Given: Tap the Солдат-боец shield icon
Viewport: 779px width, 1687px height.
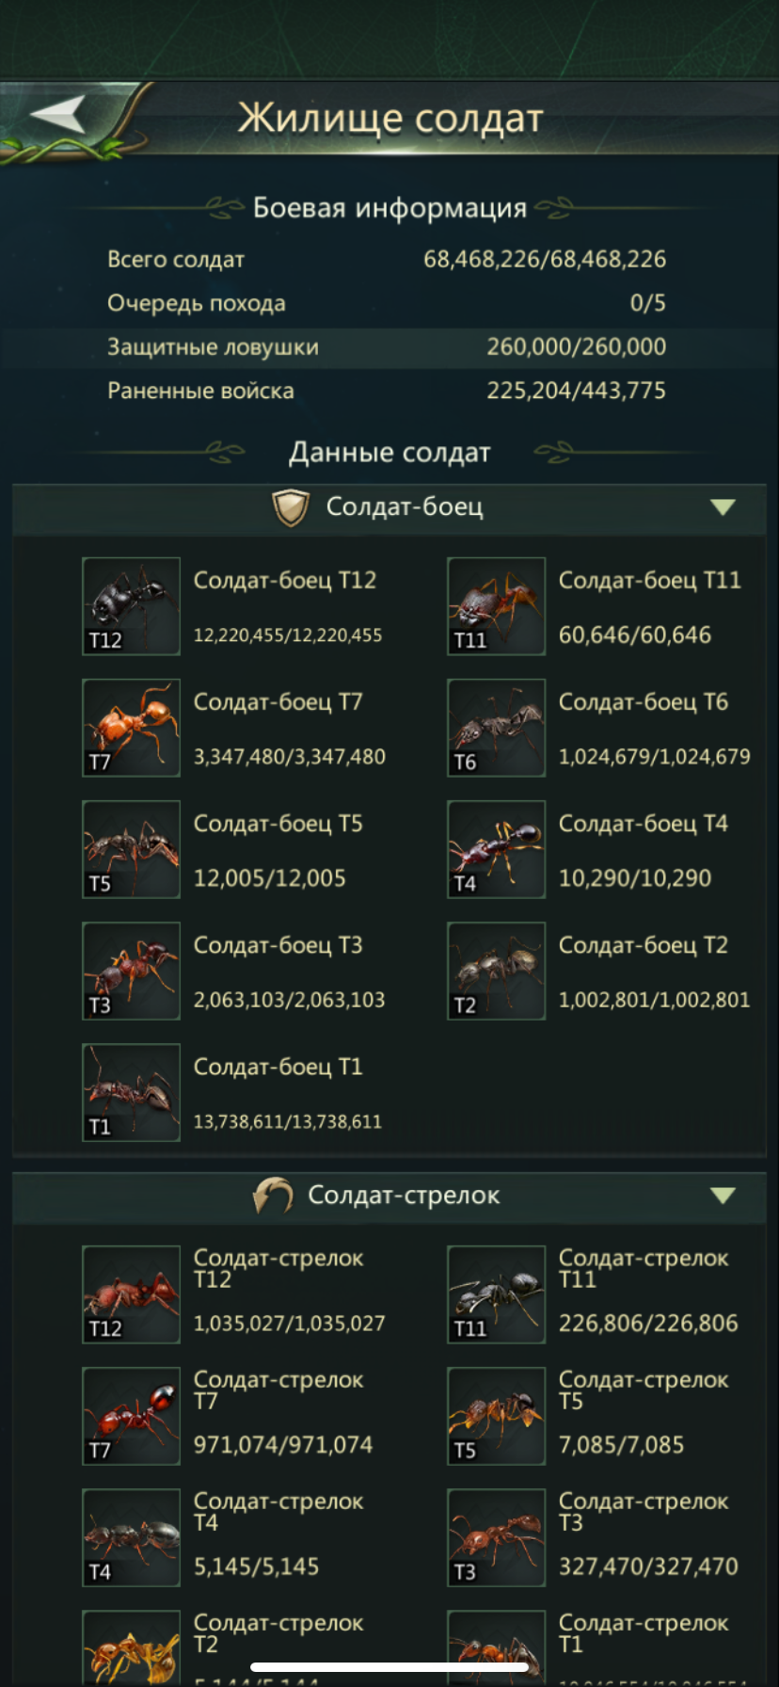Looking at the screenshot, I should coord(291,507).
